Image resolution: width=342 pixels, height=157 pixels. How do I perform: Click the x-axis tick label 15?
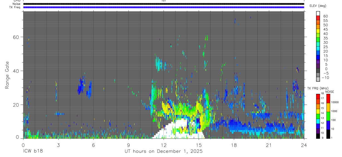pyautogui.click(x=199, y=145)
